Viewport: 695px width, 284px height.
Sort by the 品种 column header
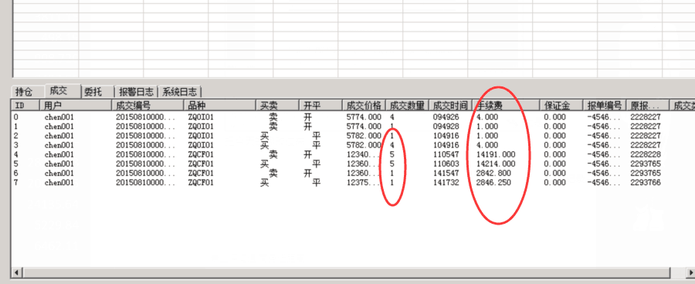tap(220, 106)
